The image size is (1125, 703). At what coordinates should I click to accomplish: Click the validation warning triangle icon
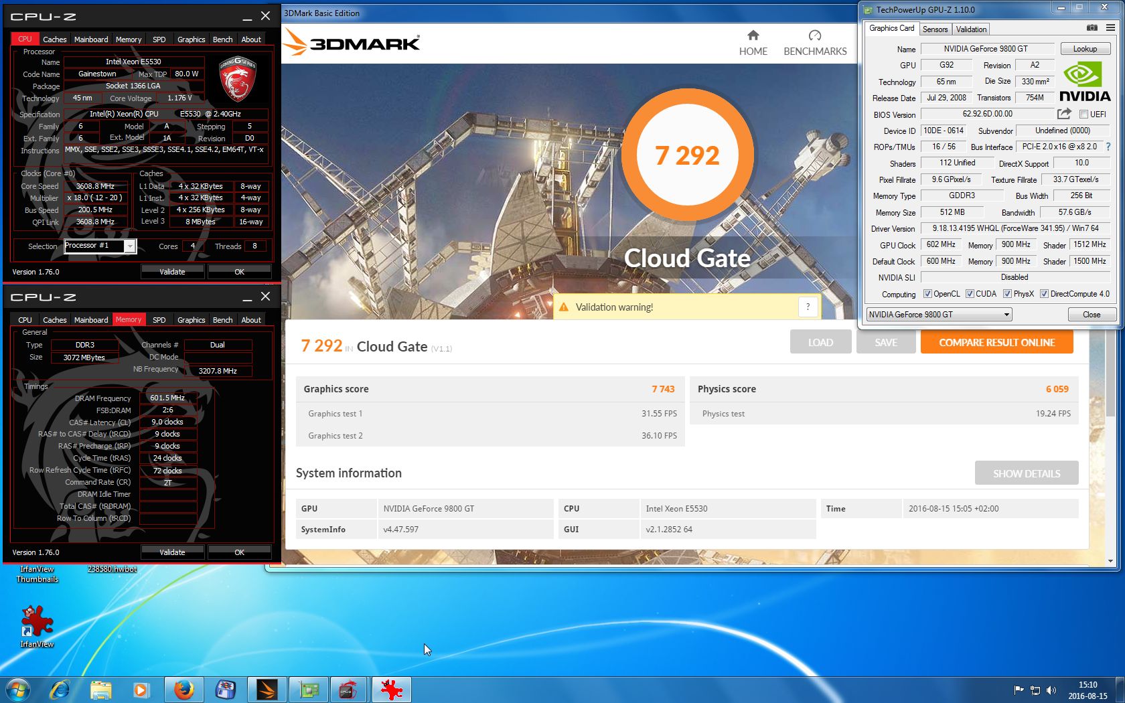point(564,307)
